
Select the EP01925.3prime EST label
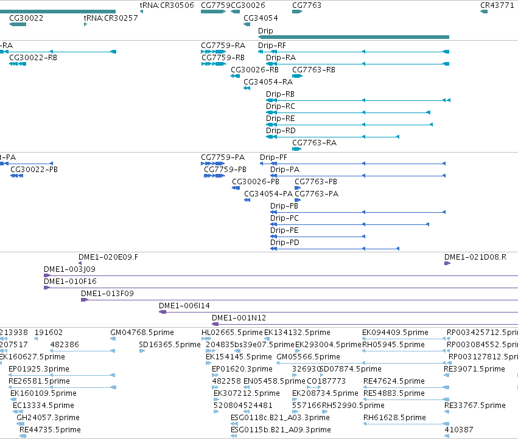pyautogui.click(x=39, y=369)
